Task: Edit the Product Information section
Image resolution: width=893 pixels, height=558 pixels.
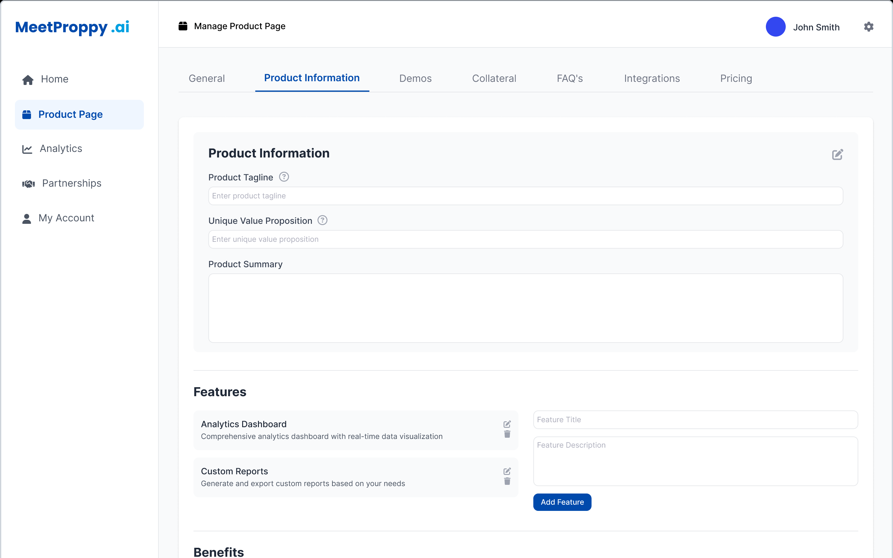Action: point(837,154)
